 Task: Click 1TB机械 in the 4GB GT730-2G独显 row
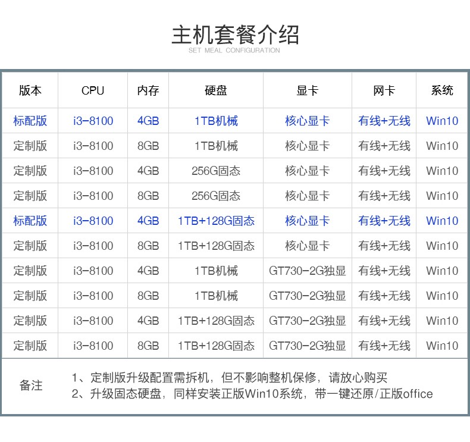[x=216, y=271]
